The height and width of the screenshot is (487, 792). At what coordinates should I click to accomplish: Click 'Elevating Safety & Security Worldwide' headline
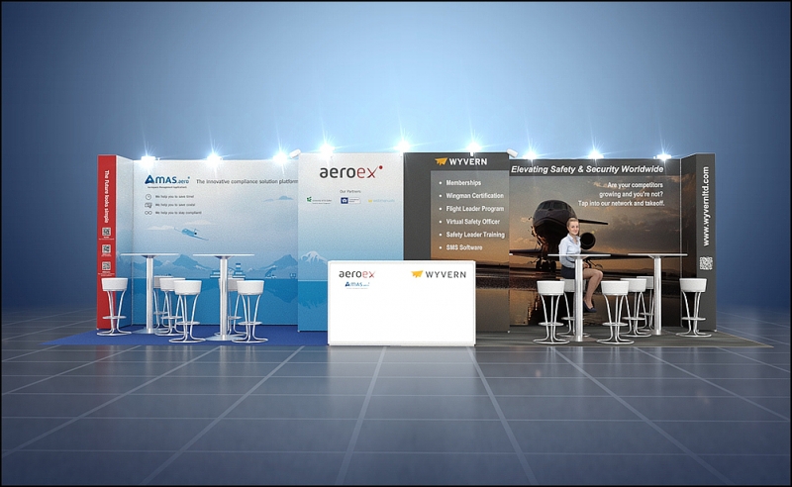pos(587,169)
